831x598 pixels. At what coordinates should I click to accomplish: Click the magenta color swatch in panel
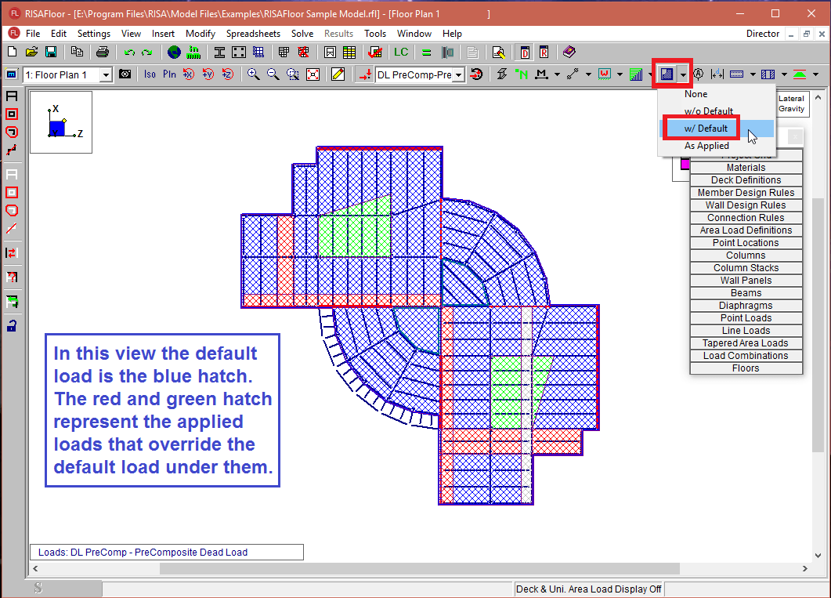click(685, 164)
